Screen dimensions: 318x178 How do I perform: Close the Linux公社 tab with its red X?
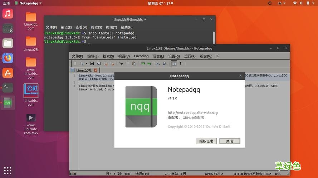pyautogui.click(x=96, y=70)
